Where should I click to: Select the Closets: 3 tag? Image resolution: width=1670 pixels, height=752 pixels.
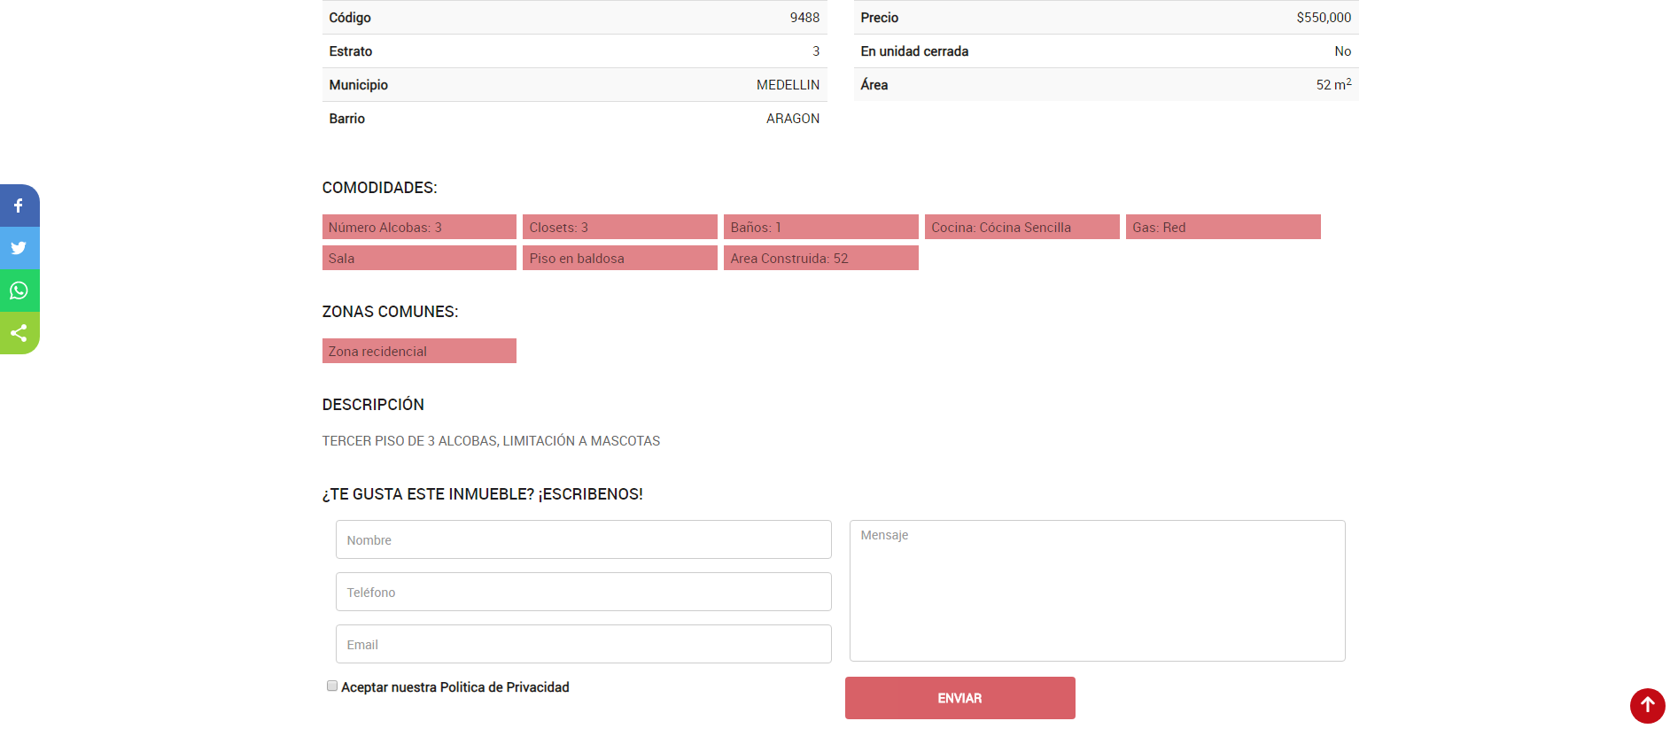click(619, 228)
